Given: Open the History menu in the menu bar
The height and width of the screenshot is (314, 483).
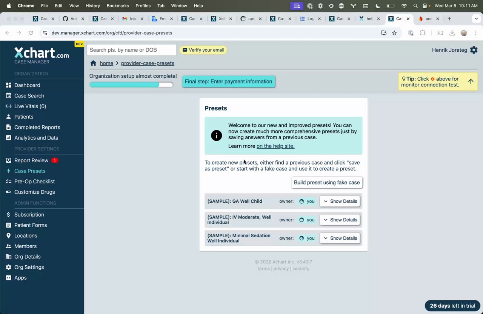Looking at the screenshot, I should 92,6.
